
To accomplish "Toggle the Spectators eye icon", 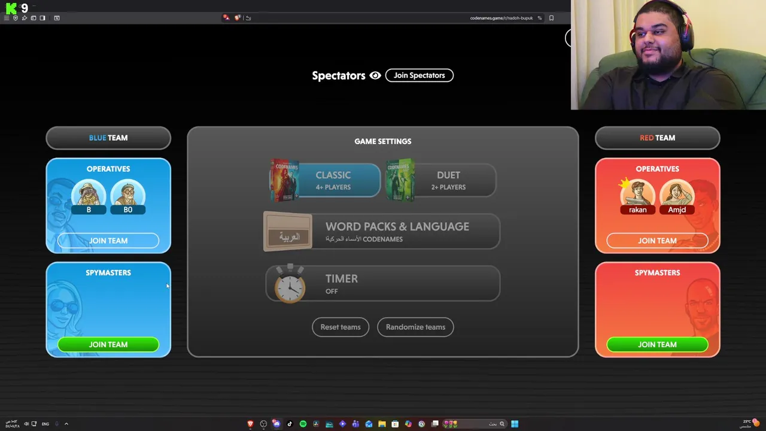I will point(375,75).
